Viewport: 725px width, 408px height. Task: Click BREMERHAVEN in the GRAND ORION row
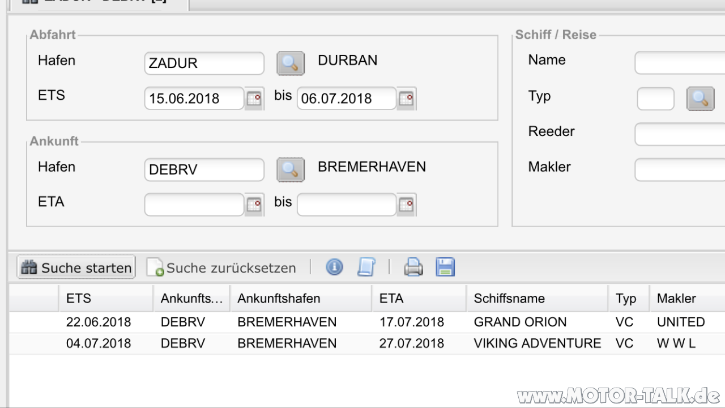pyautogui.click(x=287, y=322)
